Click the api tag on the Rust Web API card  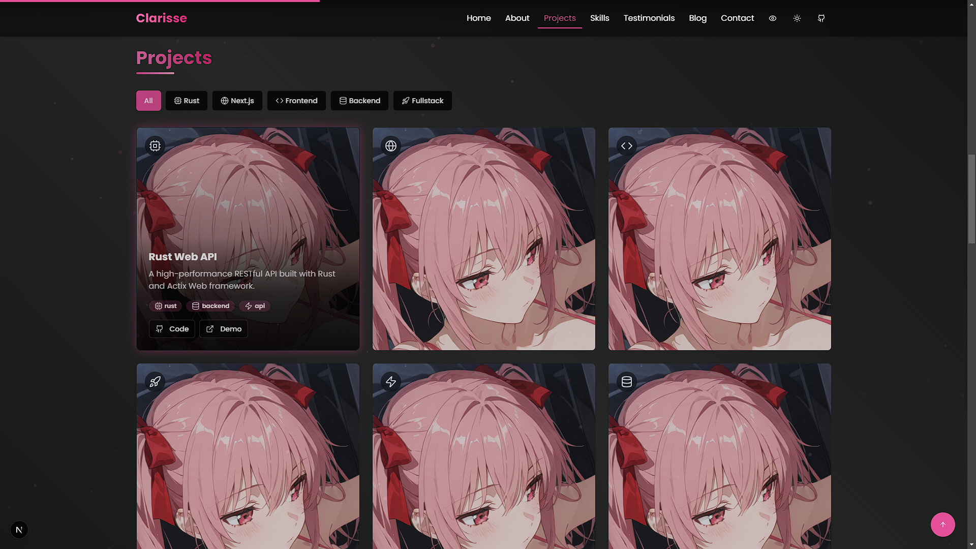tap(254, 306)
